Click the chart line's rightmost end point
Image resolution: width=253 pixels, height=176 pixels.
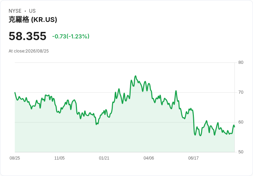point(234,127)
